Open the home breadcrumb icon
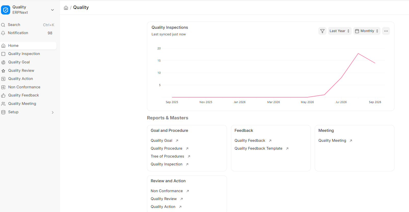The height and width of the screenshot is (212, 409). [x=66, y=8]
